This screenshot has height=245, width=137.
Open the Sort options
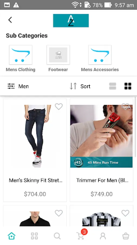click(80, 86)
